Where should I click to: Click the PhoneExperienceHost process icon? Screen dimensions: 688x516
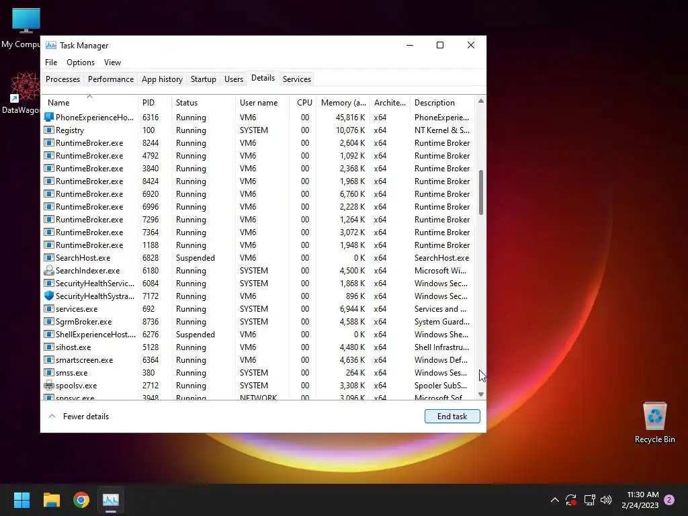pos(48,117)
